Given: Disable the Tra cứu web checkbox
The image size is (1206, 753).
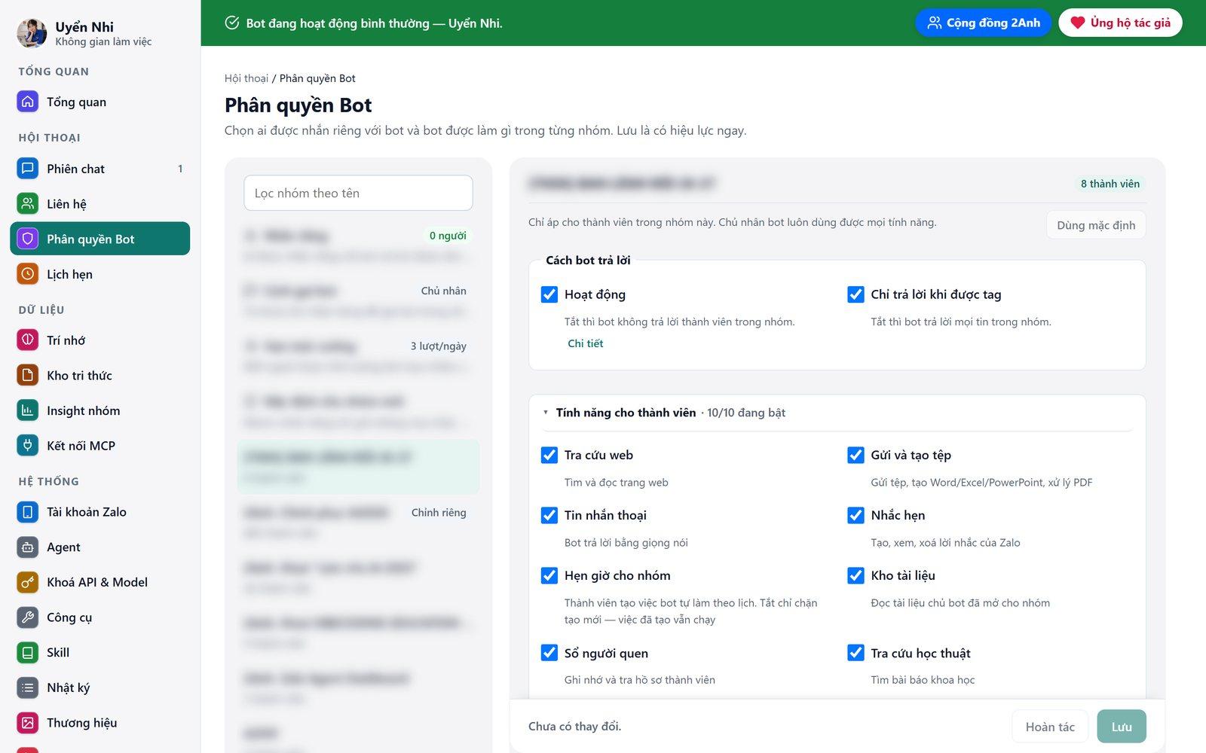Looking at the screenshot, I should pyautogui.click(x=549, y=455).
